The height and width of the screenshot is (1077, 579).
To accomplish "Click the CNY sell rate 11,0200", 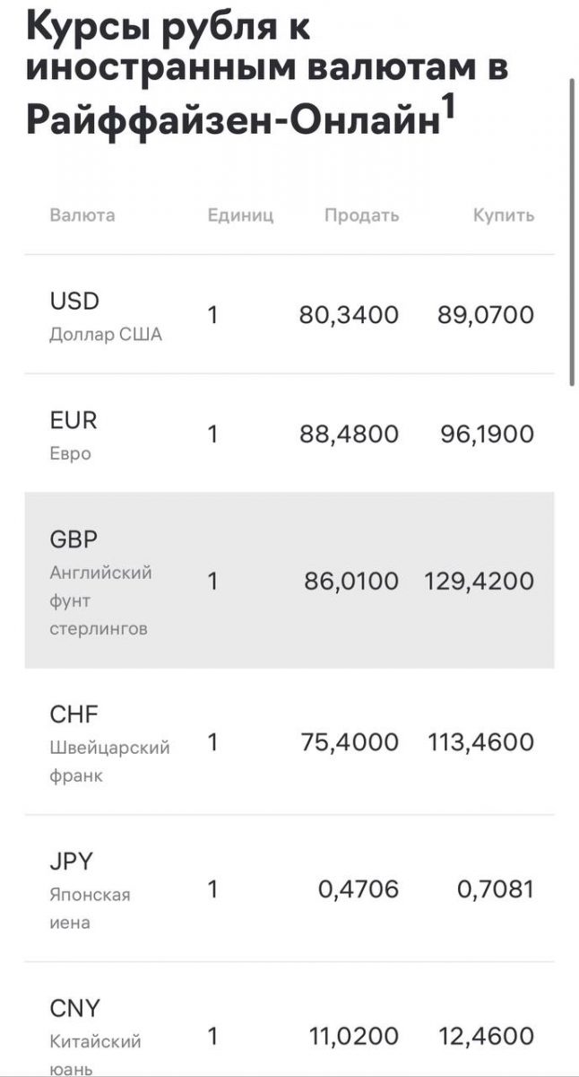I will [x=354, y=1037].
